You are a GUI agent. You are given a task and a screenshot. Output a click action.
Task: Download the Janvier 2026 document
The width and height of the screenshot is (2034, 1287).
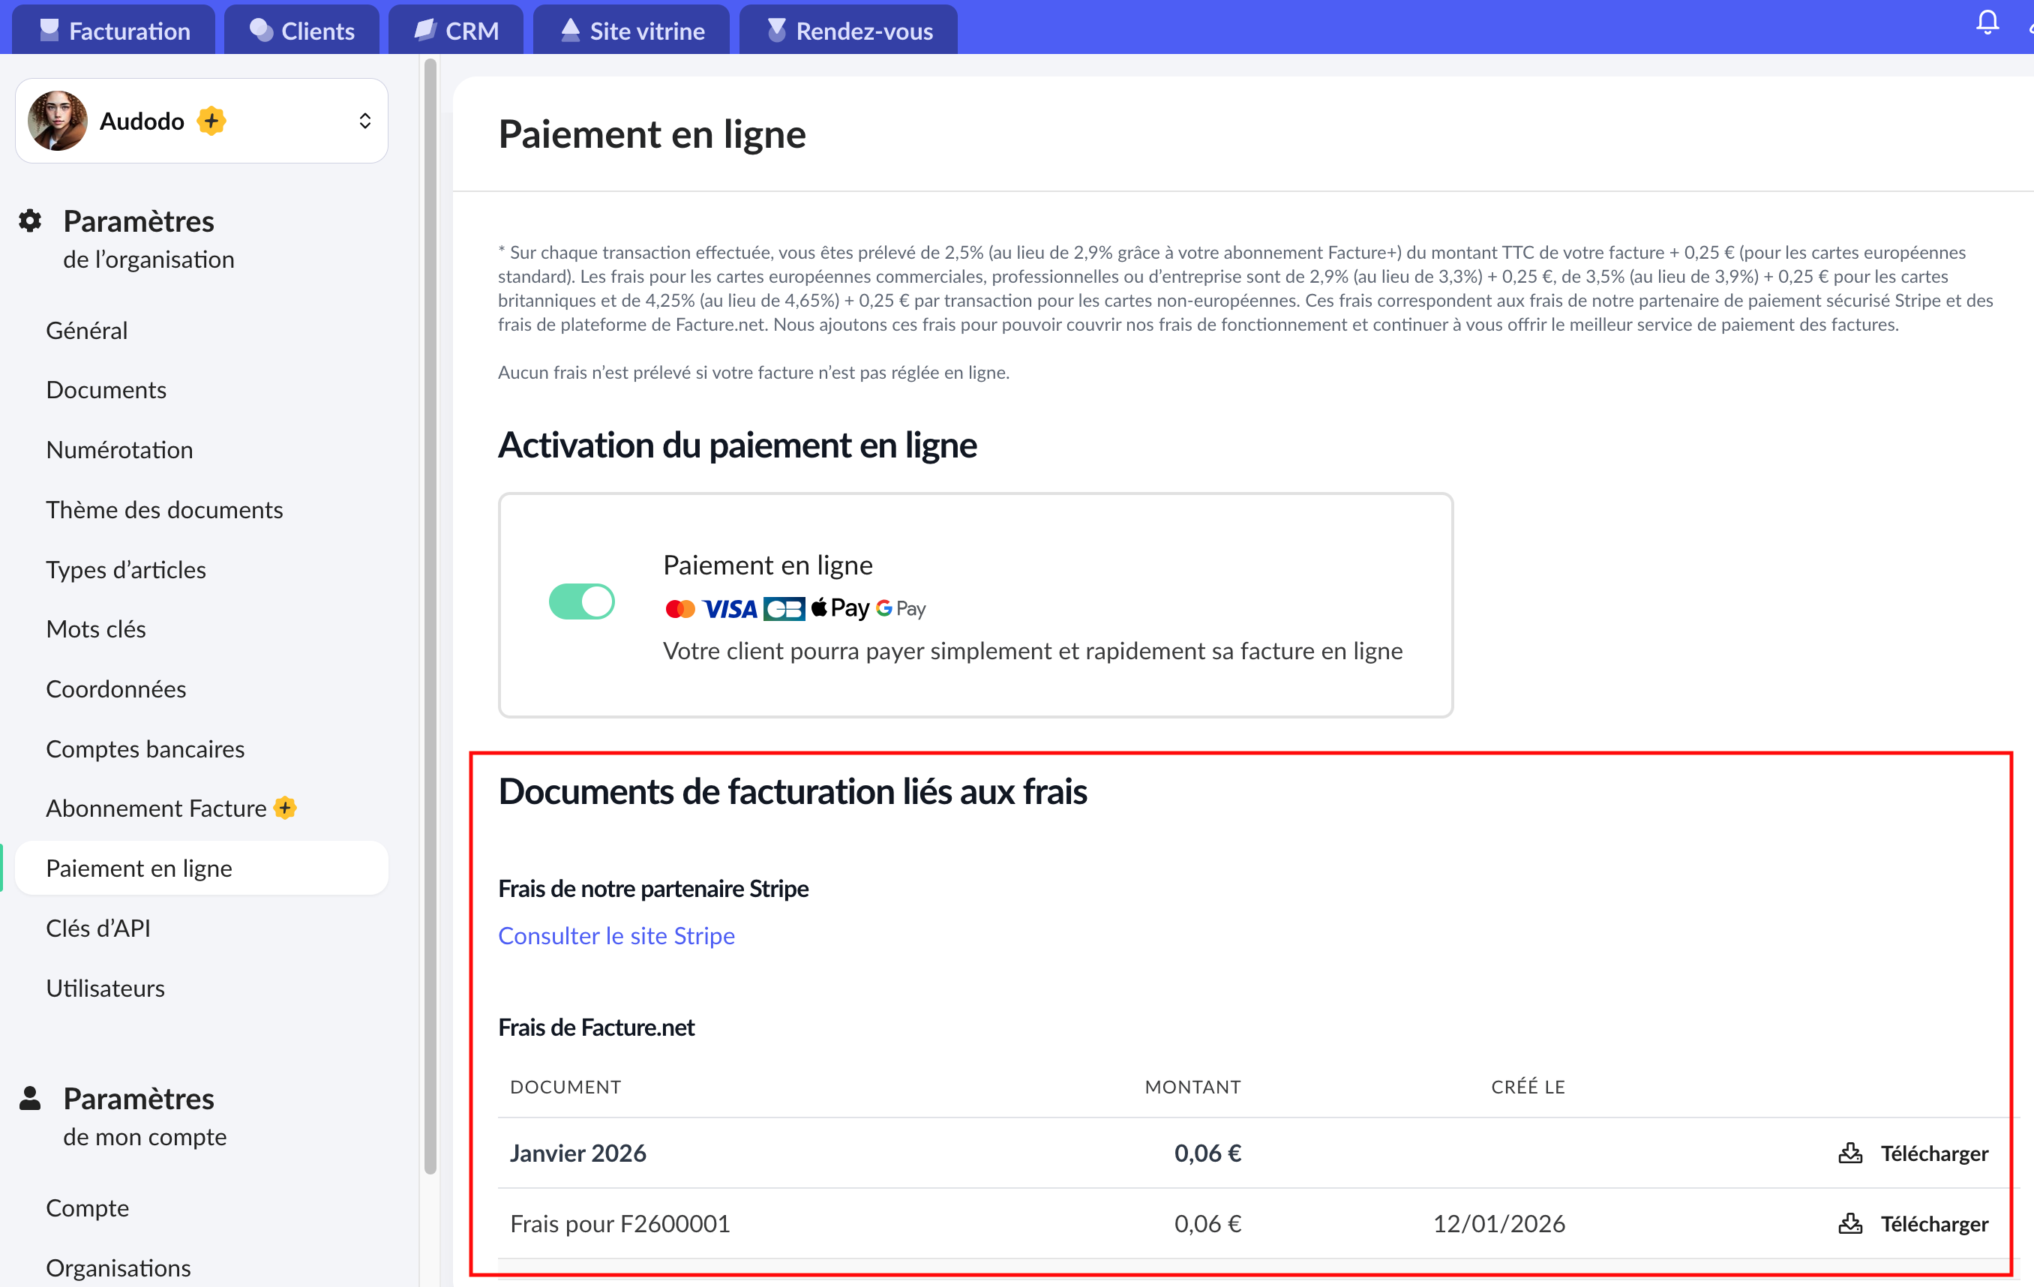click(1933, 1153)
